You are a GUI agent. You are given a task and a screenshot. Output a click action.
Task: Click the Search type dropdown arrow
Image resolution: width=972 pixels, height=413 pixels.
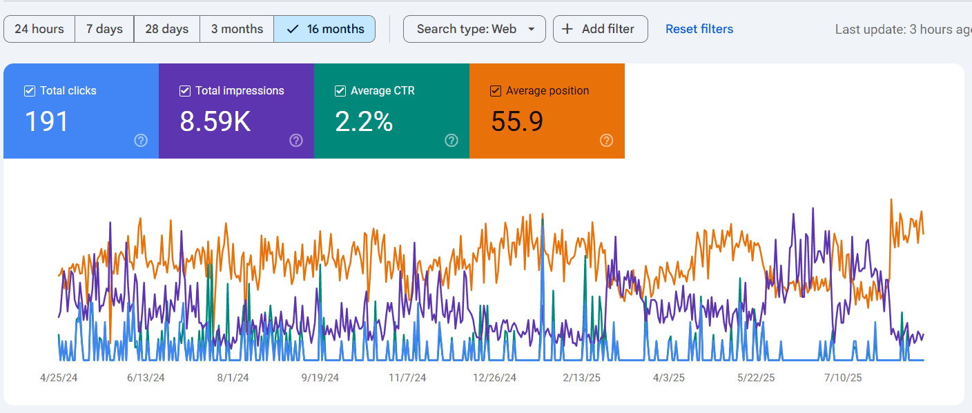click(531, 29)
